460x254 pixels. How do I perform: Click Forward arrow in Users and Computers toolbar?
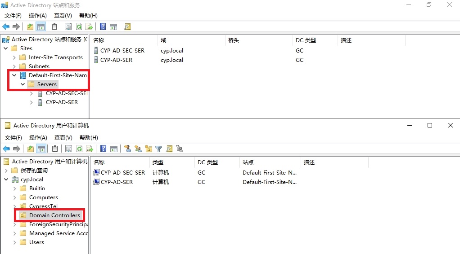[x=16, y=149]
